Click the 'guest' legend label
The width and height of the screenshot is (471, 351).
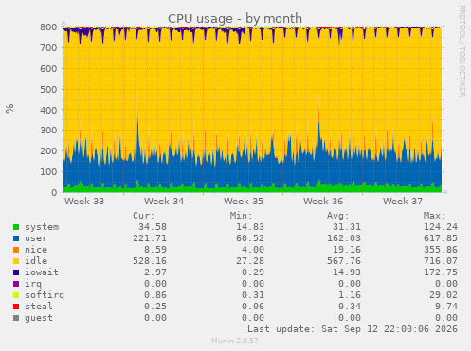tap(39, 318)
